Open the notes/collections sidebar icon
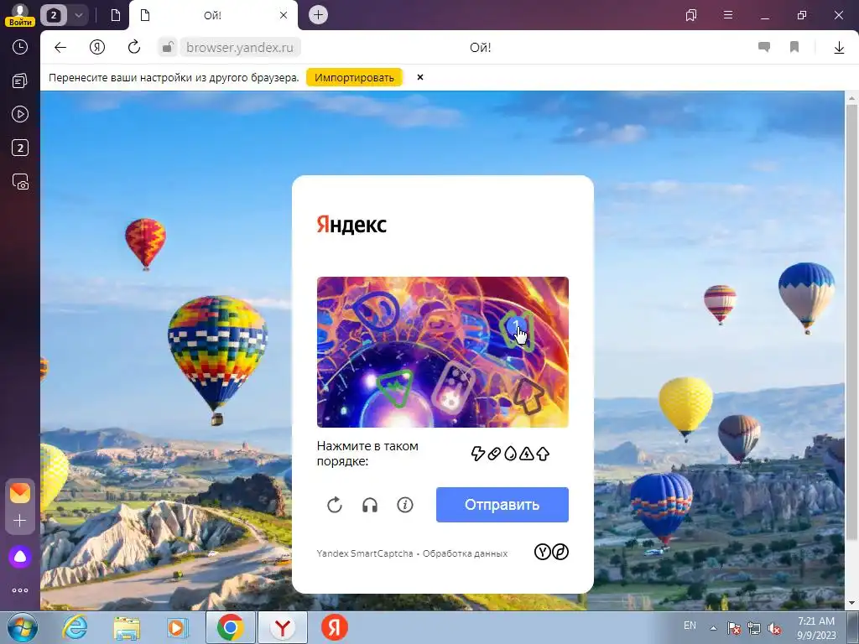Screen dimensions: 859x644 [x=20, y=81]
